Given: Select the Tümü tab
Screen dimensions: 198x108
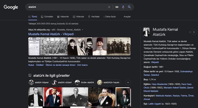Looking at the screenshot, I should (33, 17).
